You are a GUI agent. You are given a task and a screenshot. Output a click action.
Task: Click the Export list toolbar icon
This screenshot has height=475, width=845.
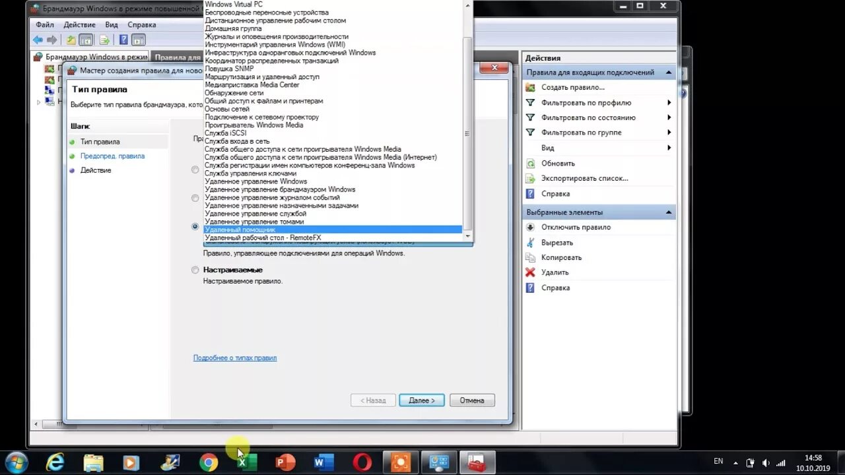104,40
